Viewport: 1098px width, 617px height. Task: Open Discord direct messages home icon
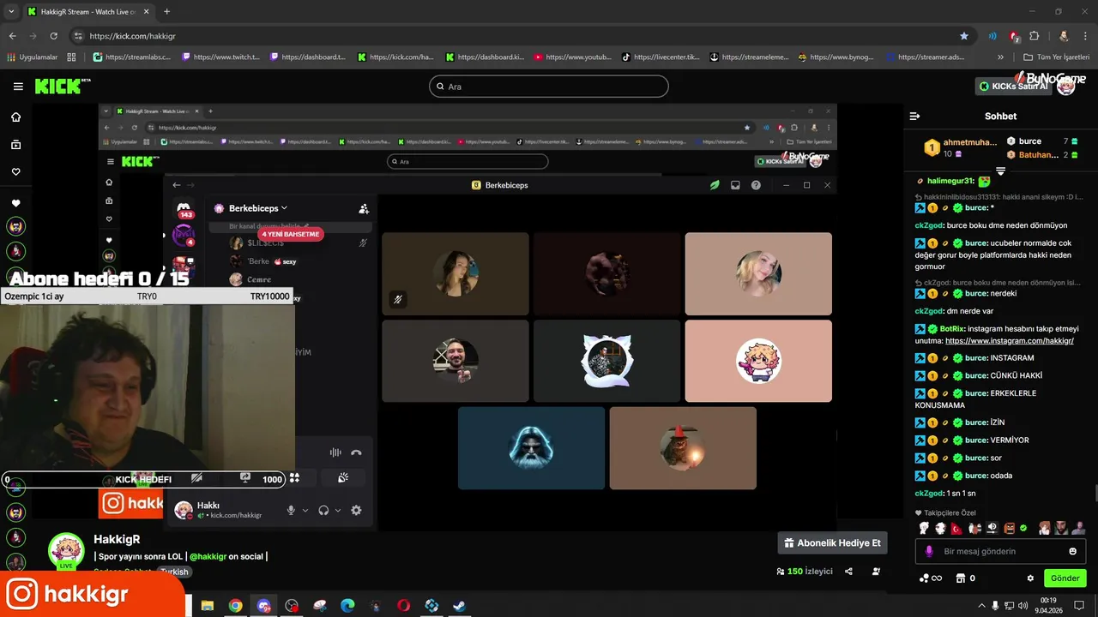point(184,208)
